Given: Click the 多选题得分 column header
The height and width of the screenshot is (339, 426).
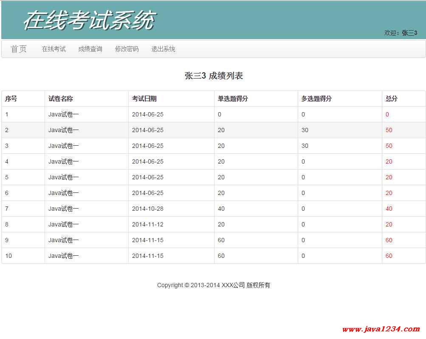Looking at the screenshot, I should [x=316, y=99].
